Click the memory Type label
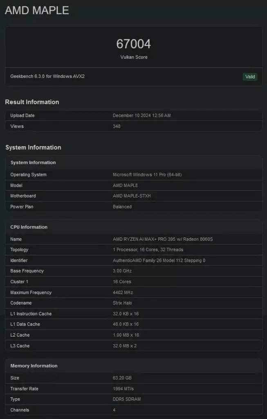 15,399
